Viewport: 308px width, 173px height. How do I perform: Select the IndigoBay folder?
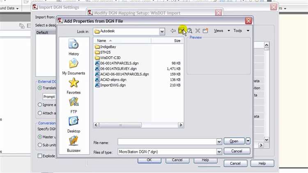(106, 47)
